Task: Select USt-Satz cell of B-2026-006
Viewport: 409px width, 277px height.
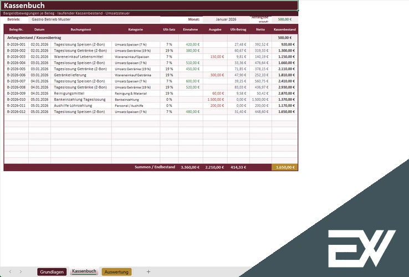Action: click(x=169, y=75)
